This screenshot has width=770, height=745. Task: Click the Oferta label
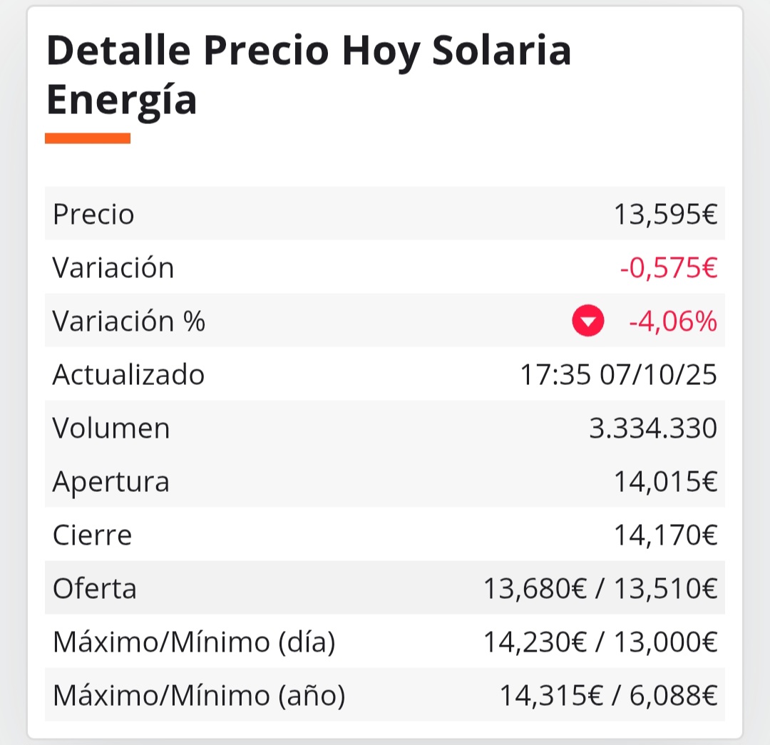(x=94, y=588)
